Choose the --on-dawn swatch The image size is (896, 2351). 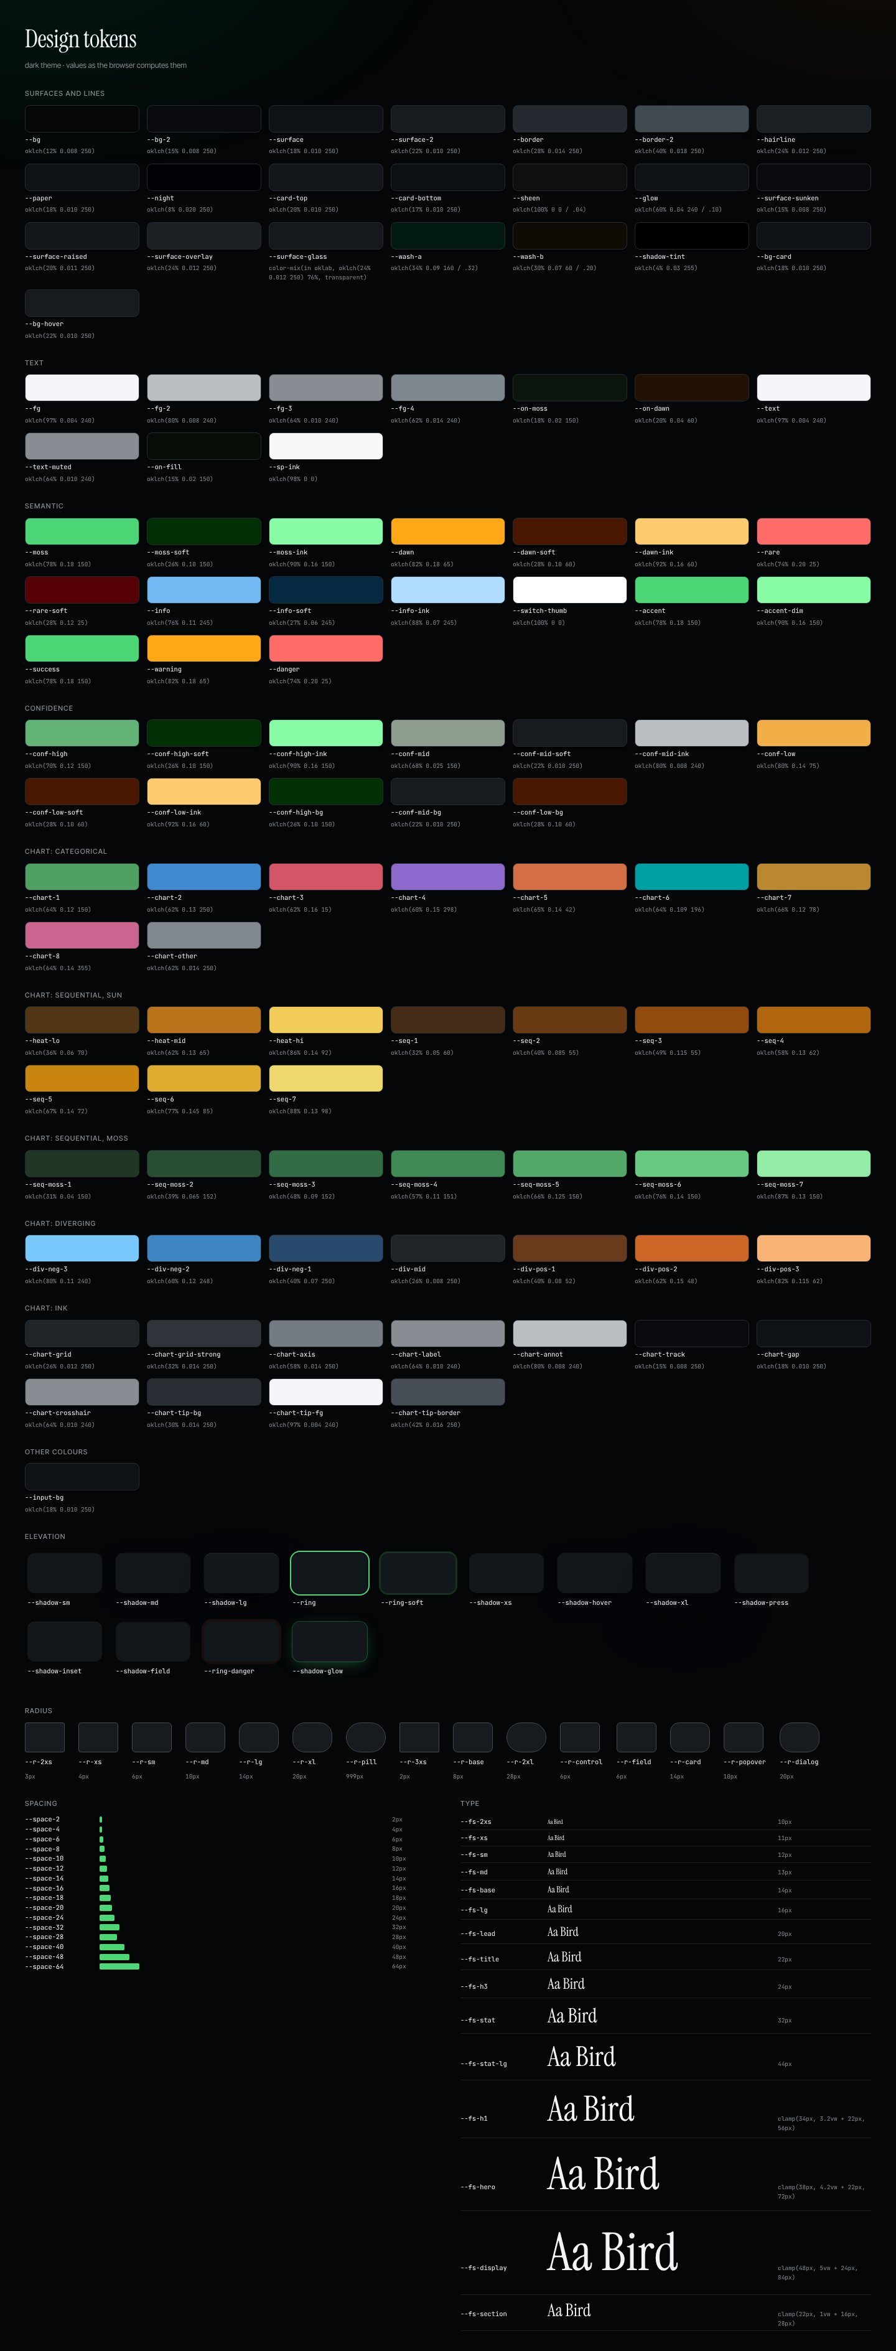tap(692, 388)
